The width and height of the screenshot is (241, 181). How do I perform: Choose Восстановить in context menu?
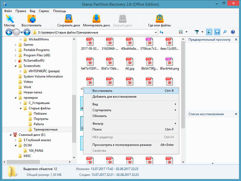(131, 91)
